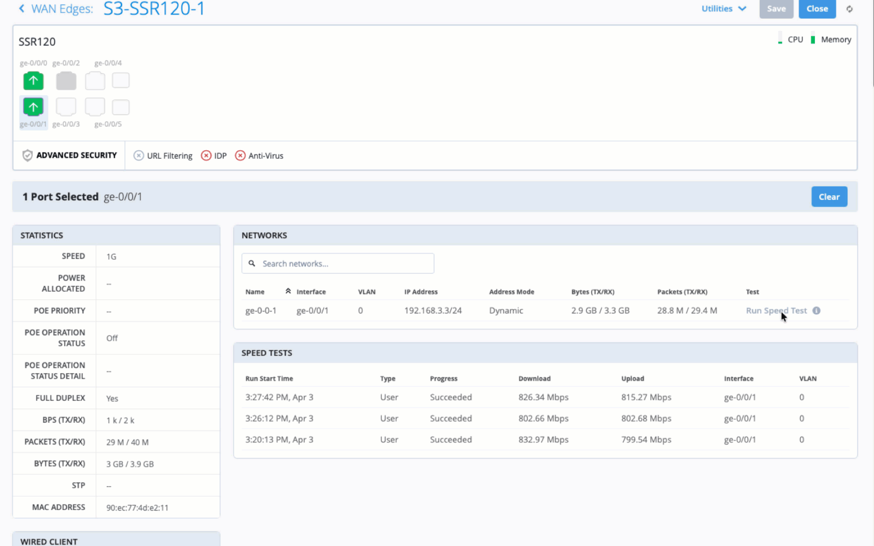Click the info icon next to Run Speed Test
The height and width of the screenshot is (546, 874).
816,310
